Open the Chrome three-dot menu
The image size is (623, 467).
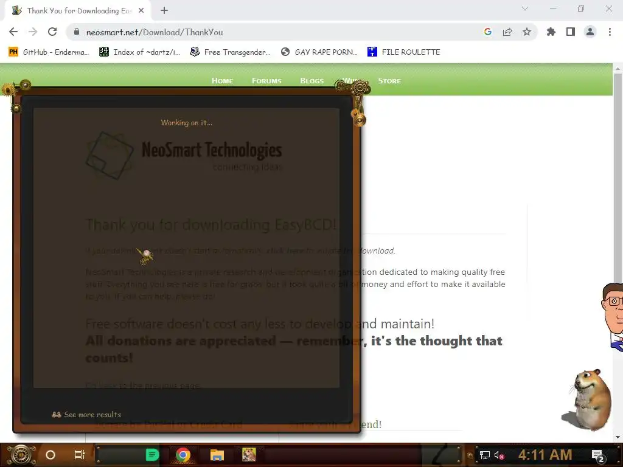click(x=610, y=32)
